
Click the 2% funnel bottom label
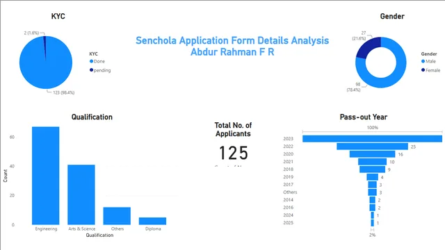tap(373, 235)
